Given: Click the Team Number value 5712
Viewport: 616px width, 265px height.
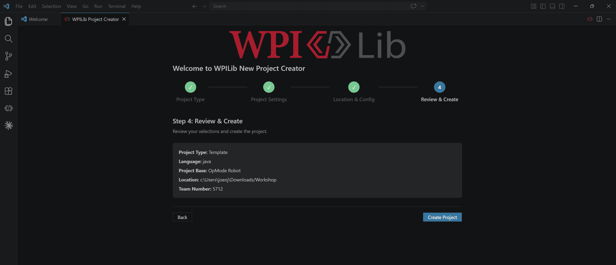Looking at the screenshot, I should point(218,189).
